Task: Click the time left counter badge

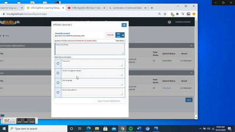Action: [120, 35]
